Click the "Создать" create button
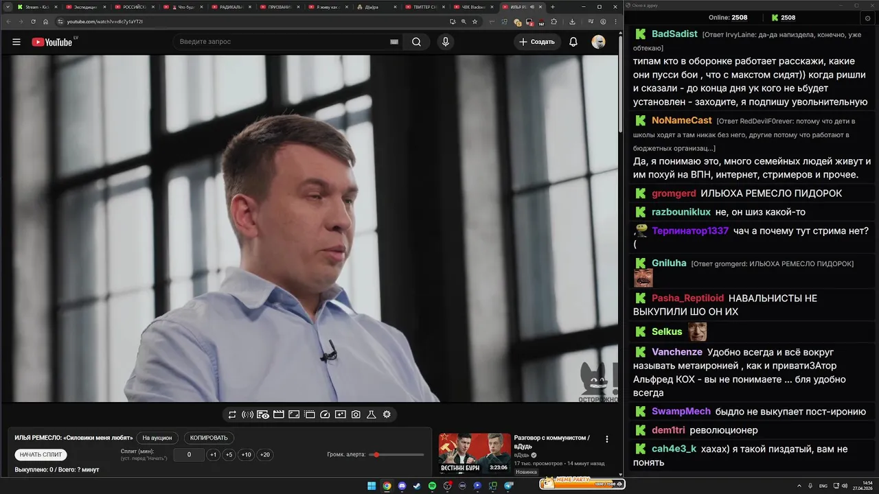The image size is (879, 494). point(537,42)
